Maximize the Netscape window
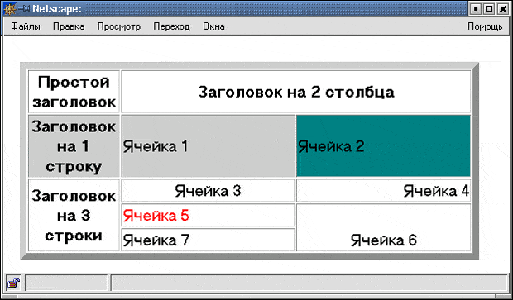The height and width of the screenshot is (300, 513). (x=489, y=9)
